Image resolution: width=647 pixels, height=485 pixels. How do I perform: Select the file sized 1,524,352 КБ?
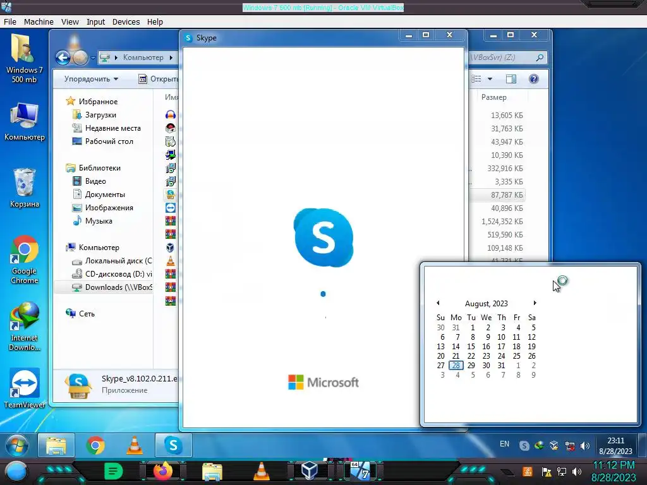(x=502, y=222)
